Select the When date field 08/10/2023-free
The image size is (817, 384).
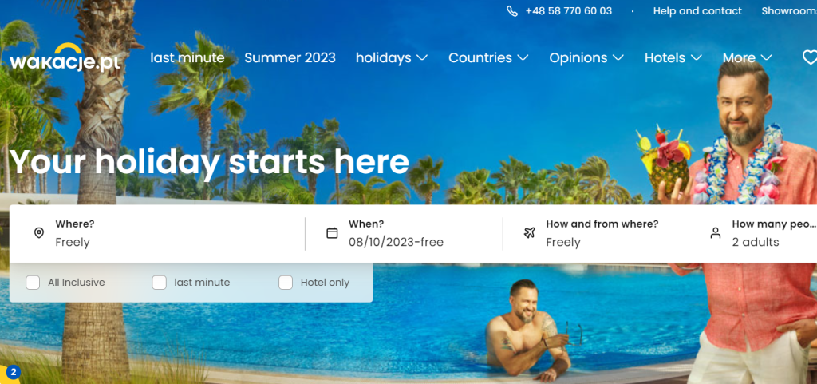[x=404, y=233]
